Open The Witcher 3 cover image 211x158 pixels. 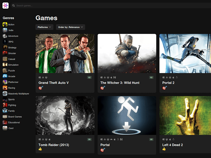pos(127,53)
